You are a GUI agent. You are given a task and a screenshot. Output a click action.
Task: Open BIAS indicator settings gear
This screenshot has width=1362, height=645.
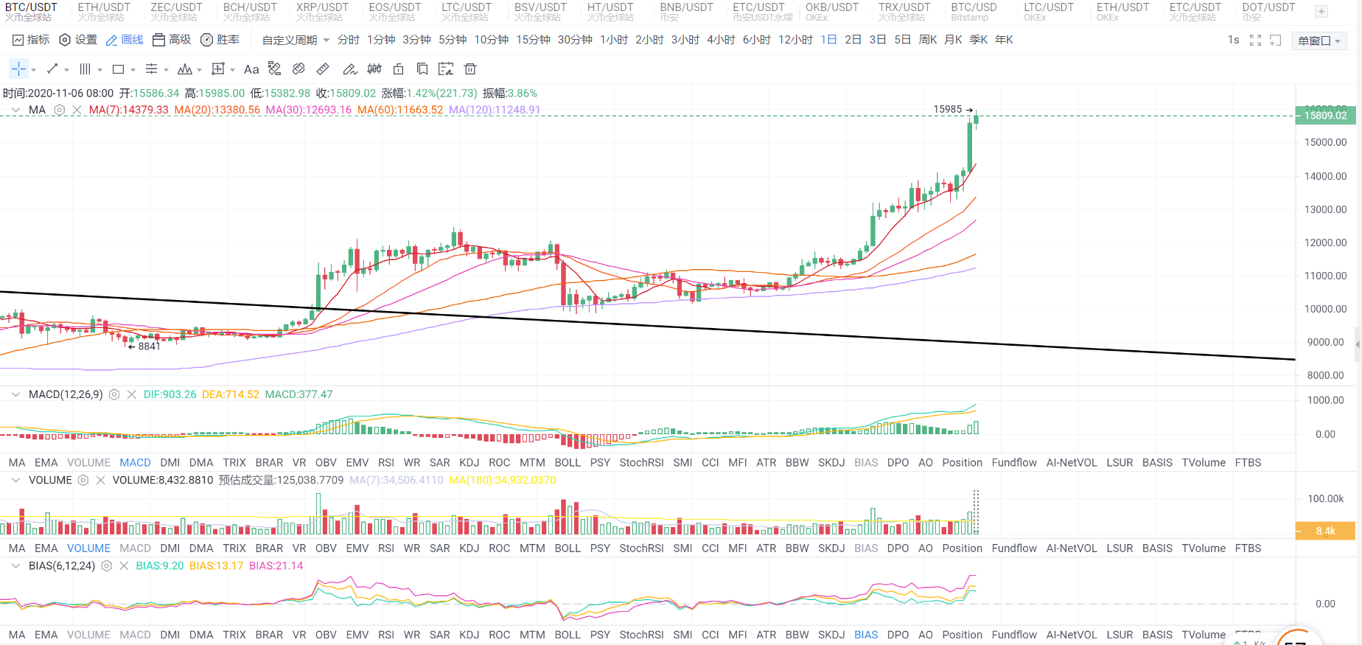(x=106, y=566)
